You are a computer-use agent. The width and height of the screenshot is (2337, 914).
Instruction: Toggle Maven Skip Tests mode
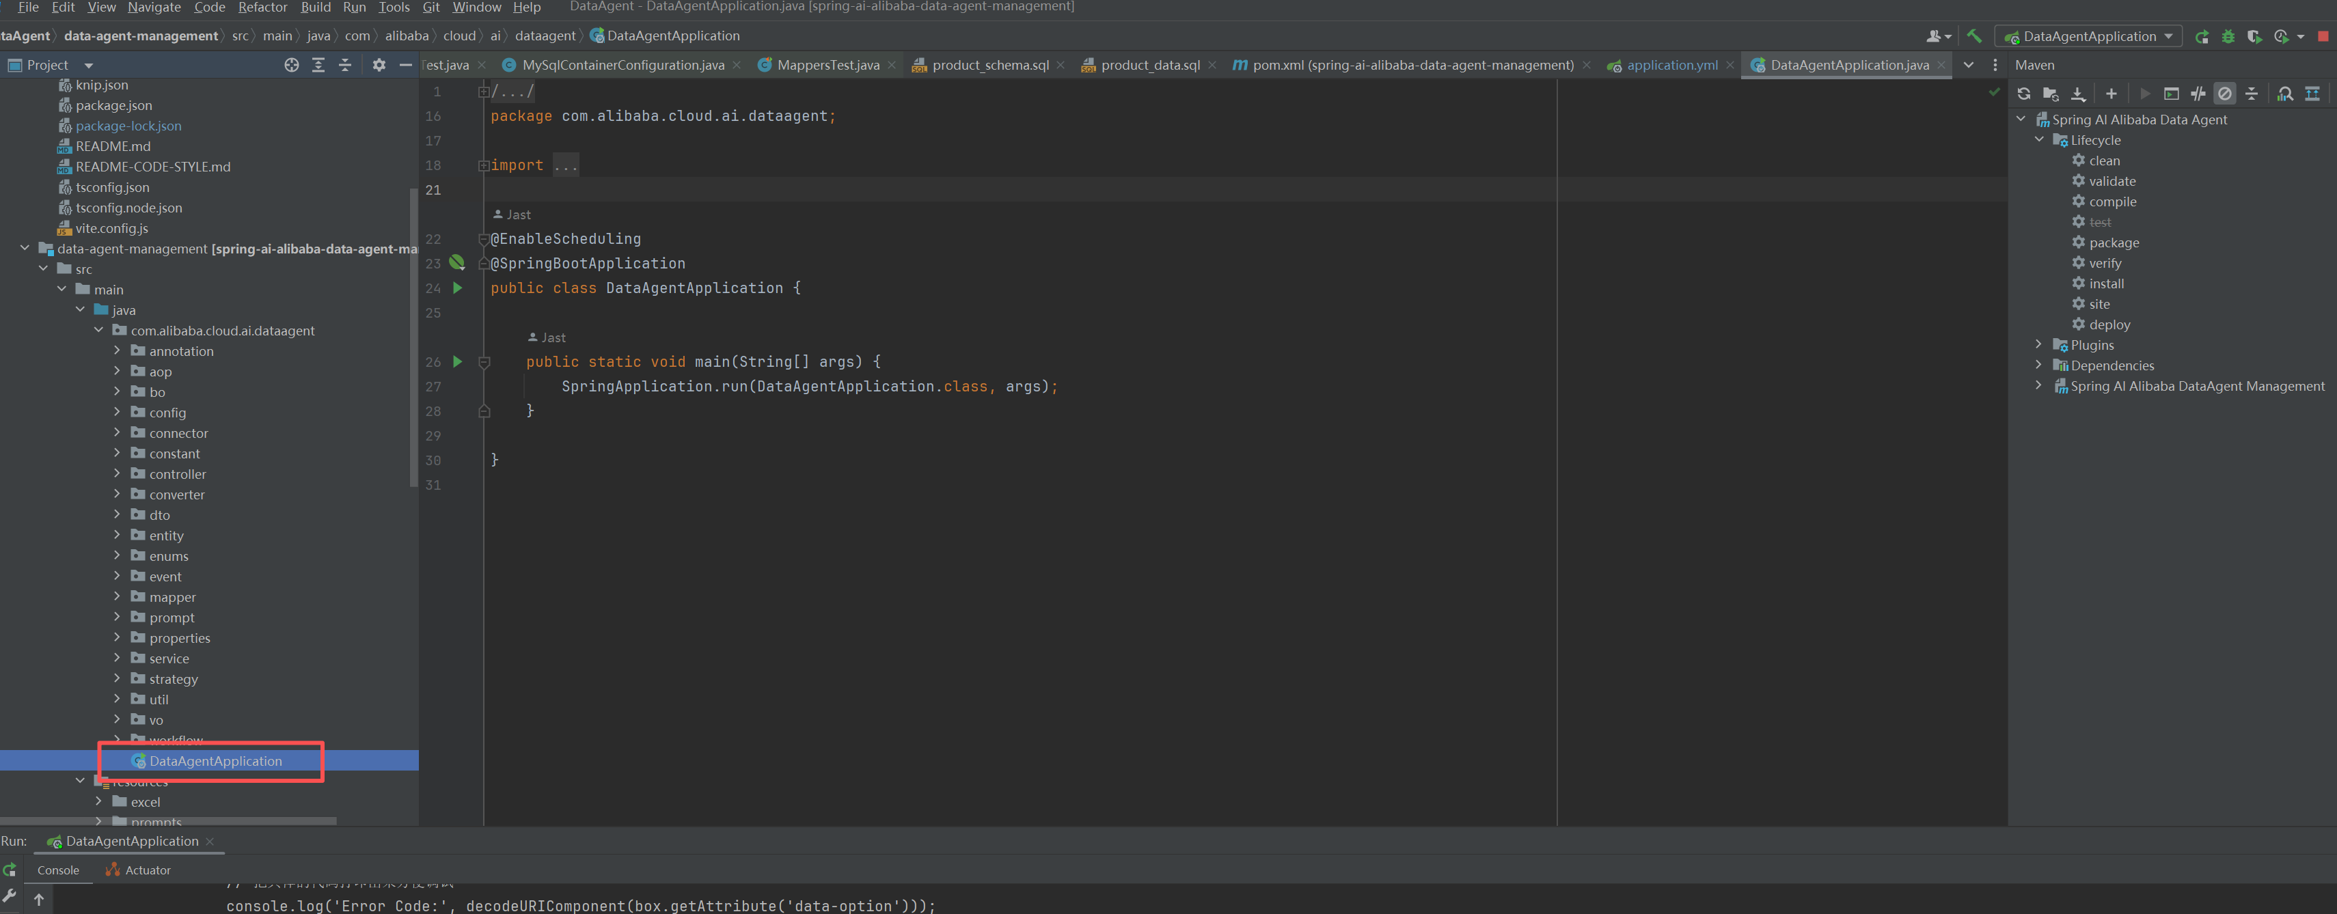point(2224,94)
